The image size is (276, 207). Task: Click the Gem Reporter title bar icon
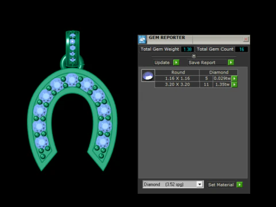[x=142, y=40]
